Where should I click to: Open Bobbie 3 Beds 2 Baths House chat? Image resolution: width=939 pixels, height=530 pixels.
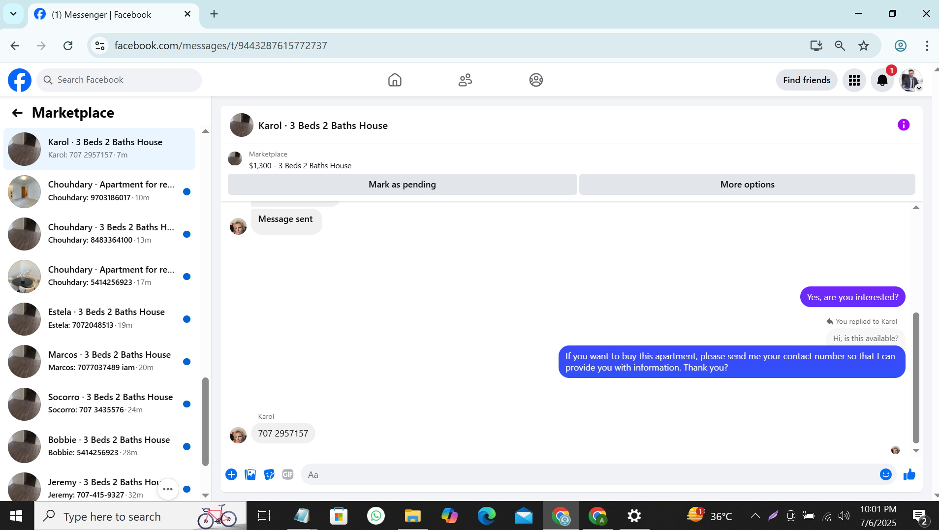99,446
